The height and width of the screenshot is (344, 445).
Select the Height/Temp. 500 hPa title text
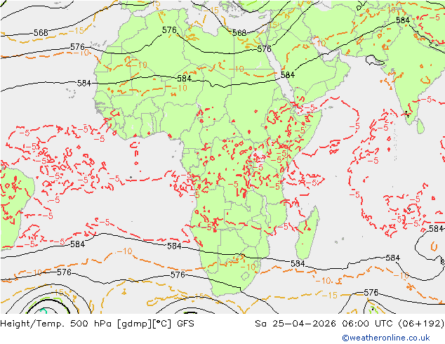[97, 324]
